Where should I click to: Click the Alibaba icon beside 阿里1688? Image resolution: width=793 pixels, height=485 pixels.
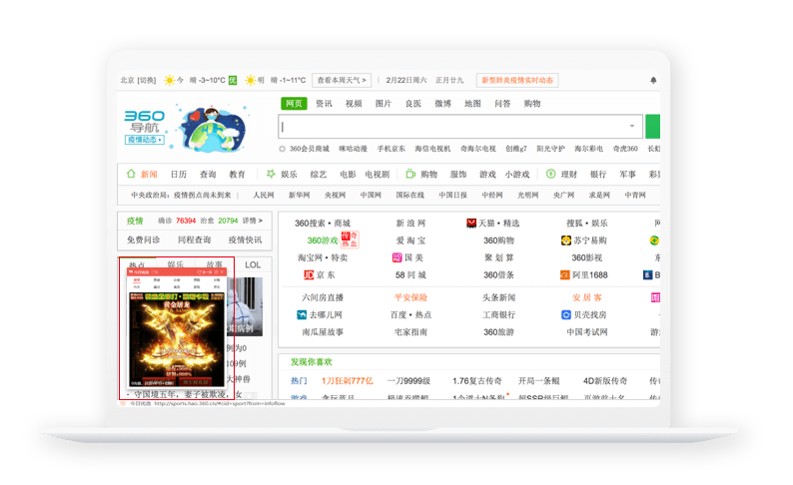(565, 274)
